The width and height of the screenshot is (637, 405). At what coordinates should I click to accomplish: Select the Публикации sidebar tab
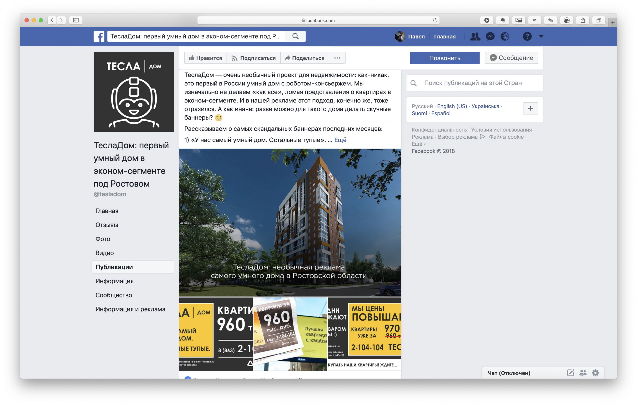[x=132, y=267]
